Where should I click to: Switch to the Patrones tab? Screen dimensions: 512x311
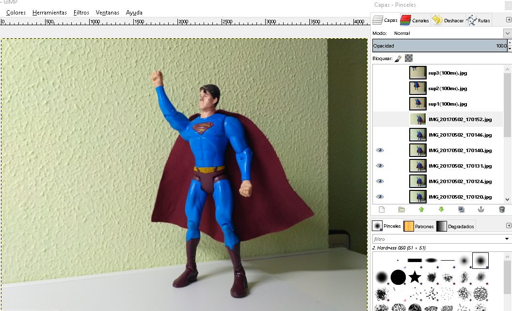(x=419, y=226)
